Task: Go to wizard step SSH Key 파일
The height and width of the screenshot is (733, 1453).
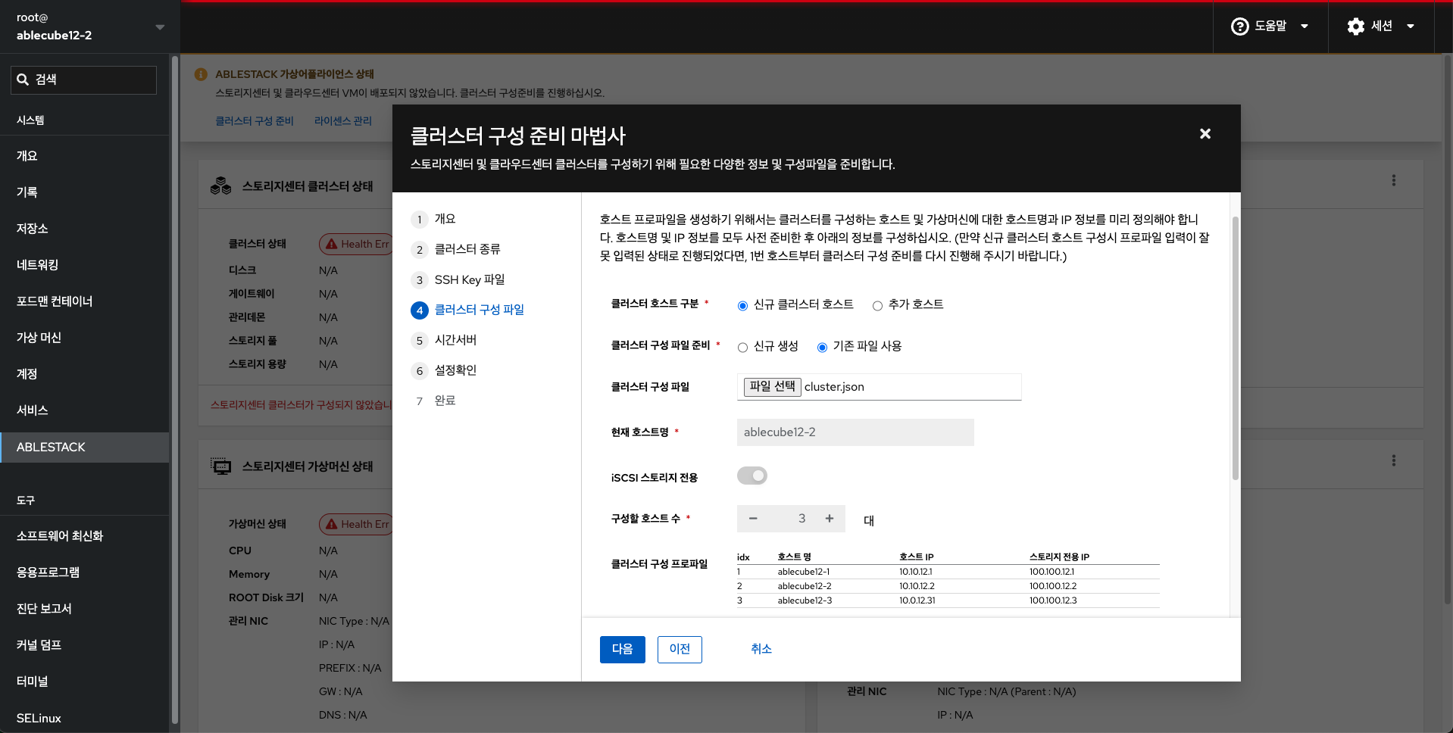Action: (469, 280)
